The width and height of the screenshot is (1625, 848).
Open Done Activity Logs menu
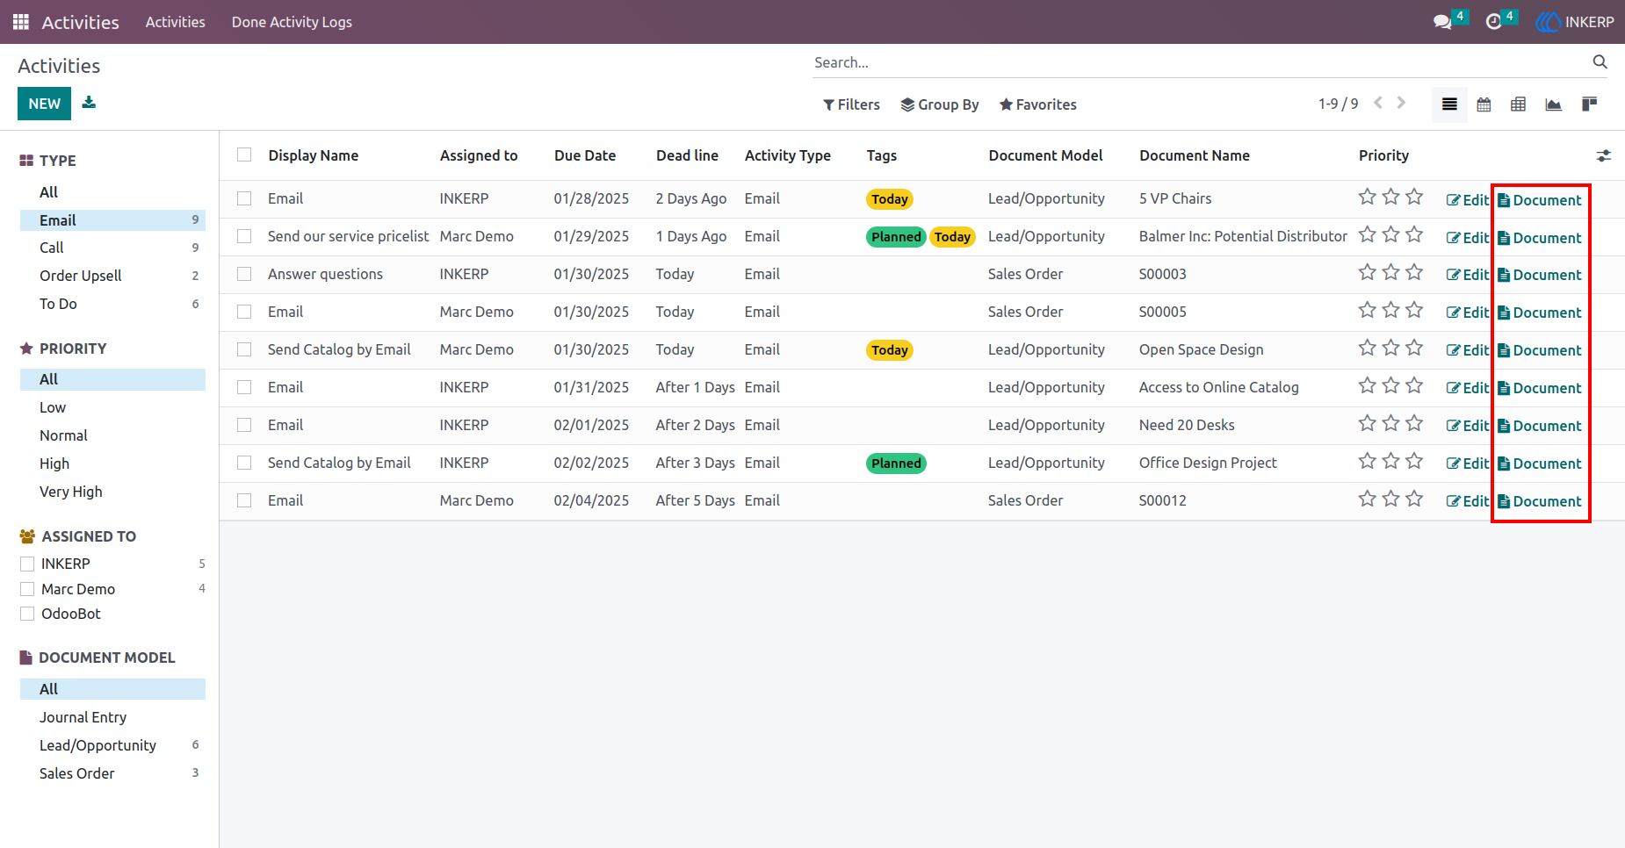pos(292,22)
